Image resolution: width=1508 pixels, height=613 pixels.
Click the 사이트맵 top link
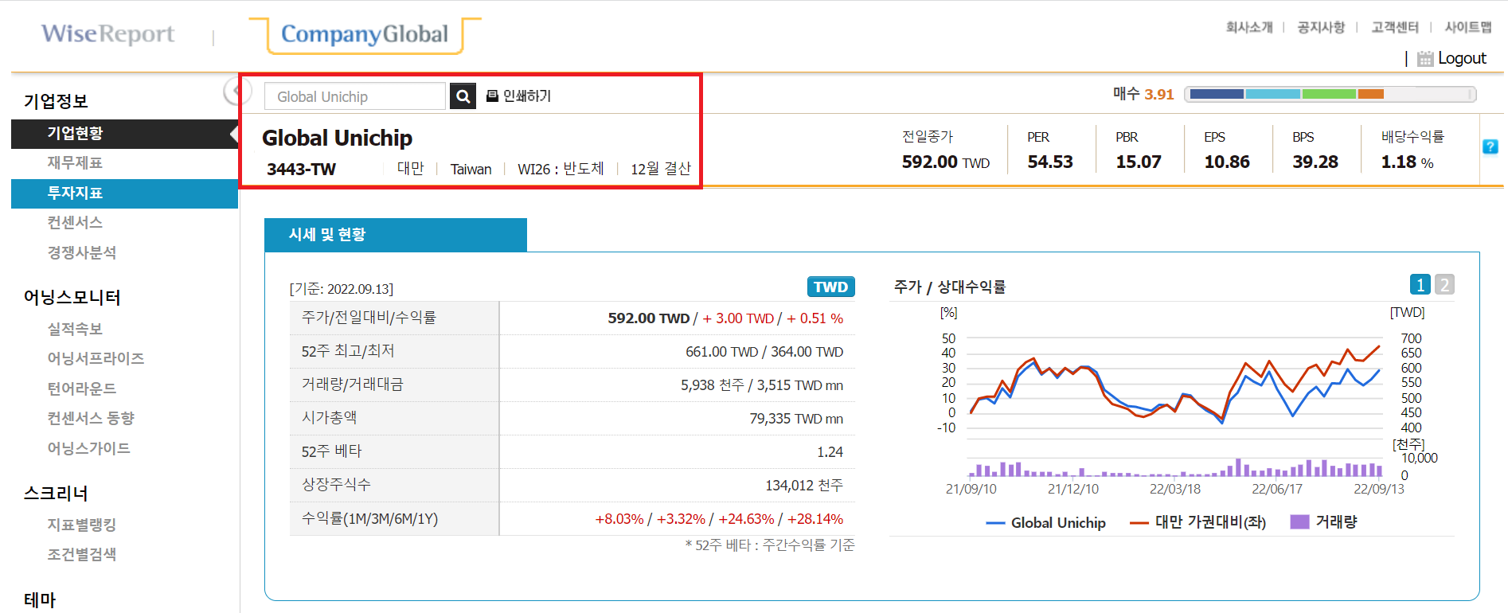(1468, 27)
